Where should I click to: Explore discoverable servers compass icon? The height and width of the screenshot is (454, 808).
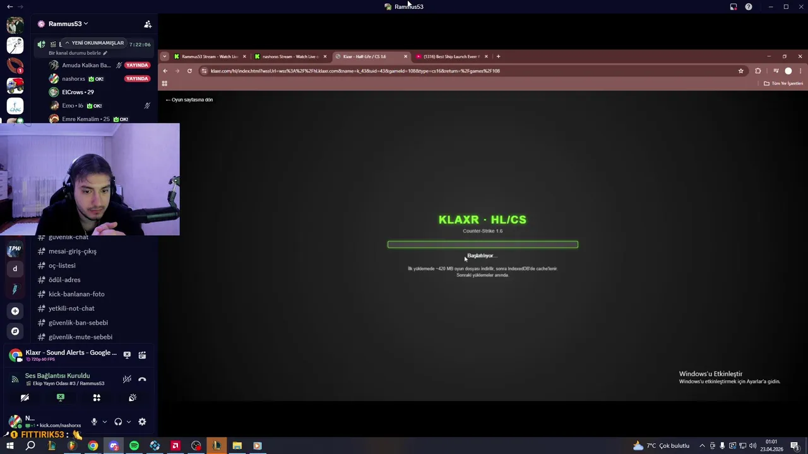(x=15, y=331)
